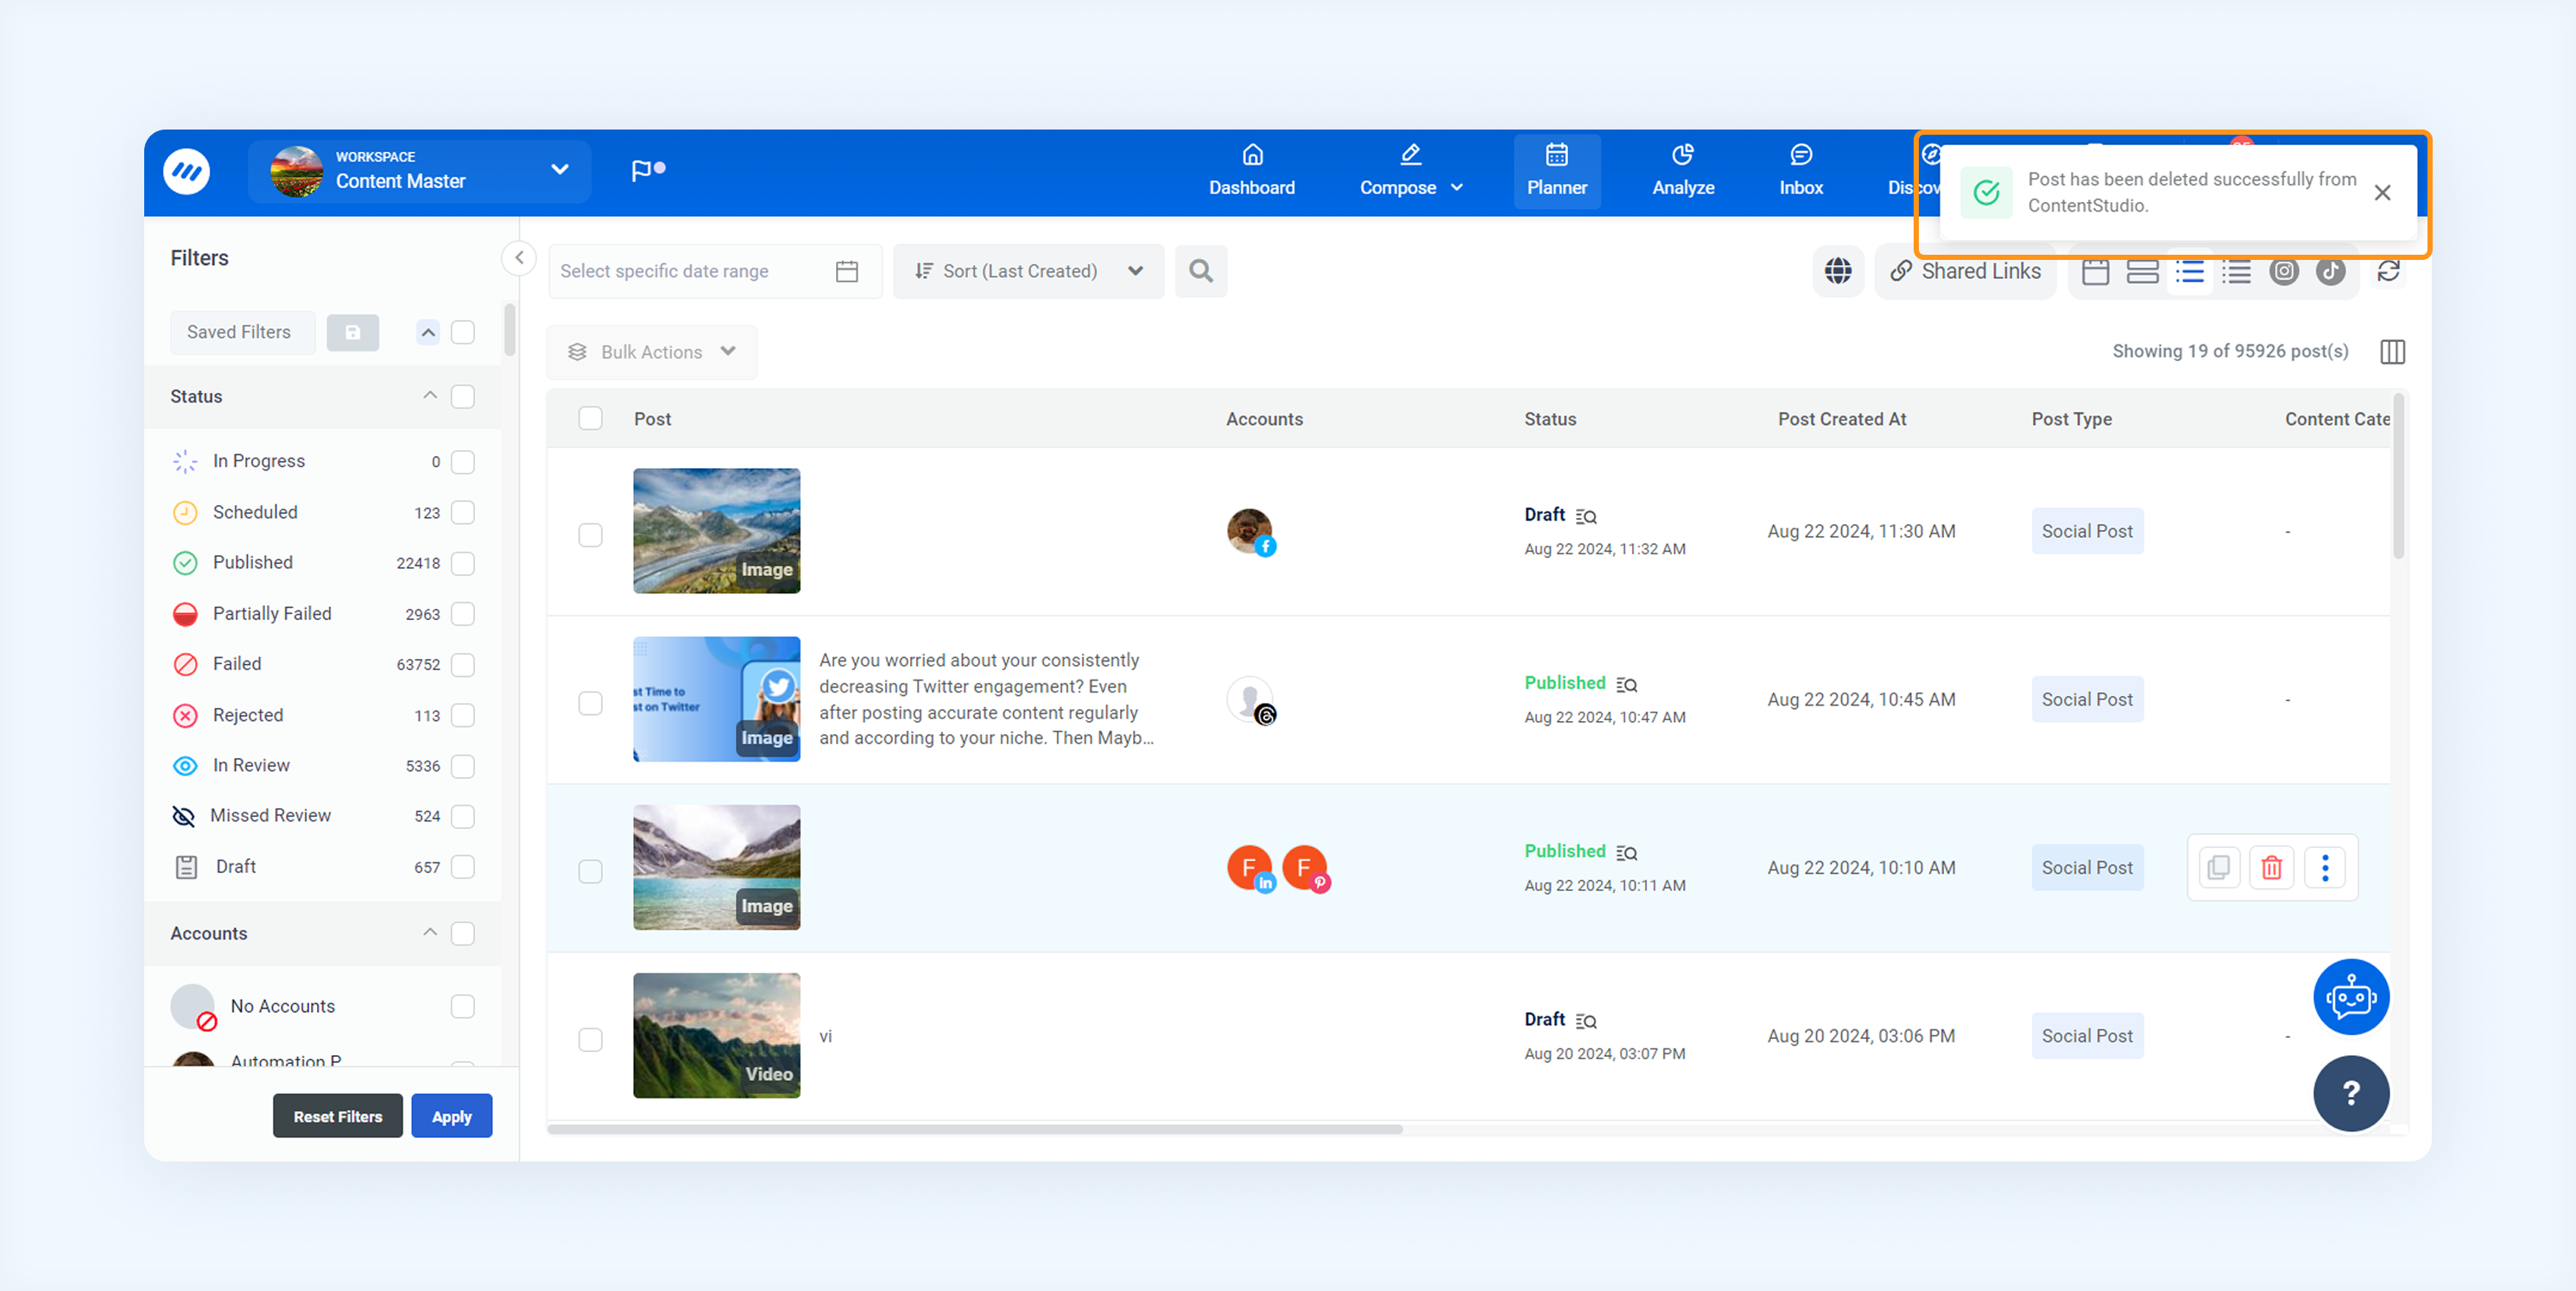Image resolution: width=2576 pixels, height=1291 pixels.
Task: Check the In Review status filter
Action: (462, 766)
